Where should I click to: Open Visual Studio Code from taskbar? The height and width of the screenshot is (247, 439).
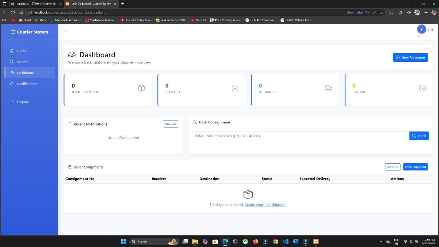pyautogui.click(x=286, y=242)
